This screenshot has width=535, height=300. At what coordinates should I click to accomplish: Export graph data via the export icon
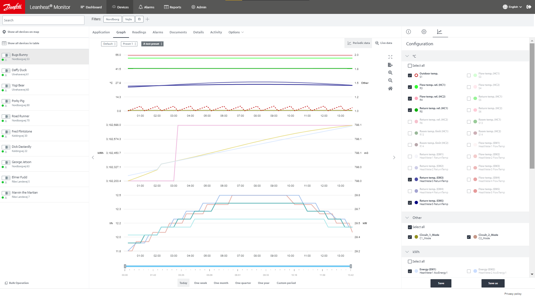[x=390, y=65]
